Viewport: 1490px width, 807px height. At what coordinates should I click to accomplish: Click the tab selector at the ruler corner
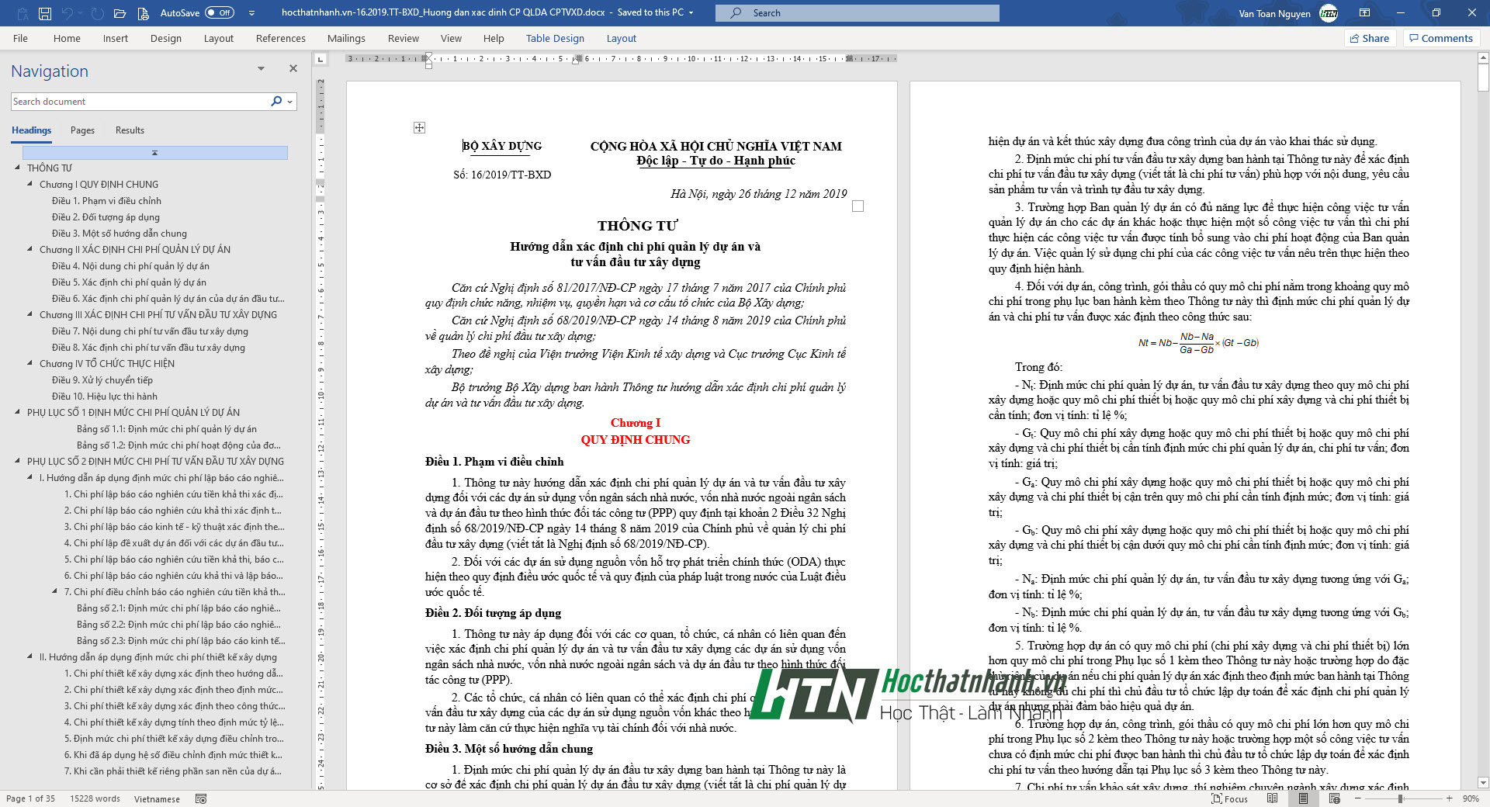click(x=321, y=59)
